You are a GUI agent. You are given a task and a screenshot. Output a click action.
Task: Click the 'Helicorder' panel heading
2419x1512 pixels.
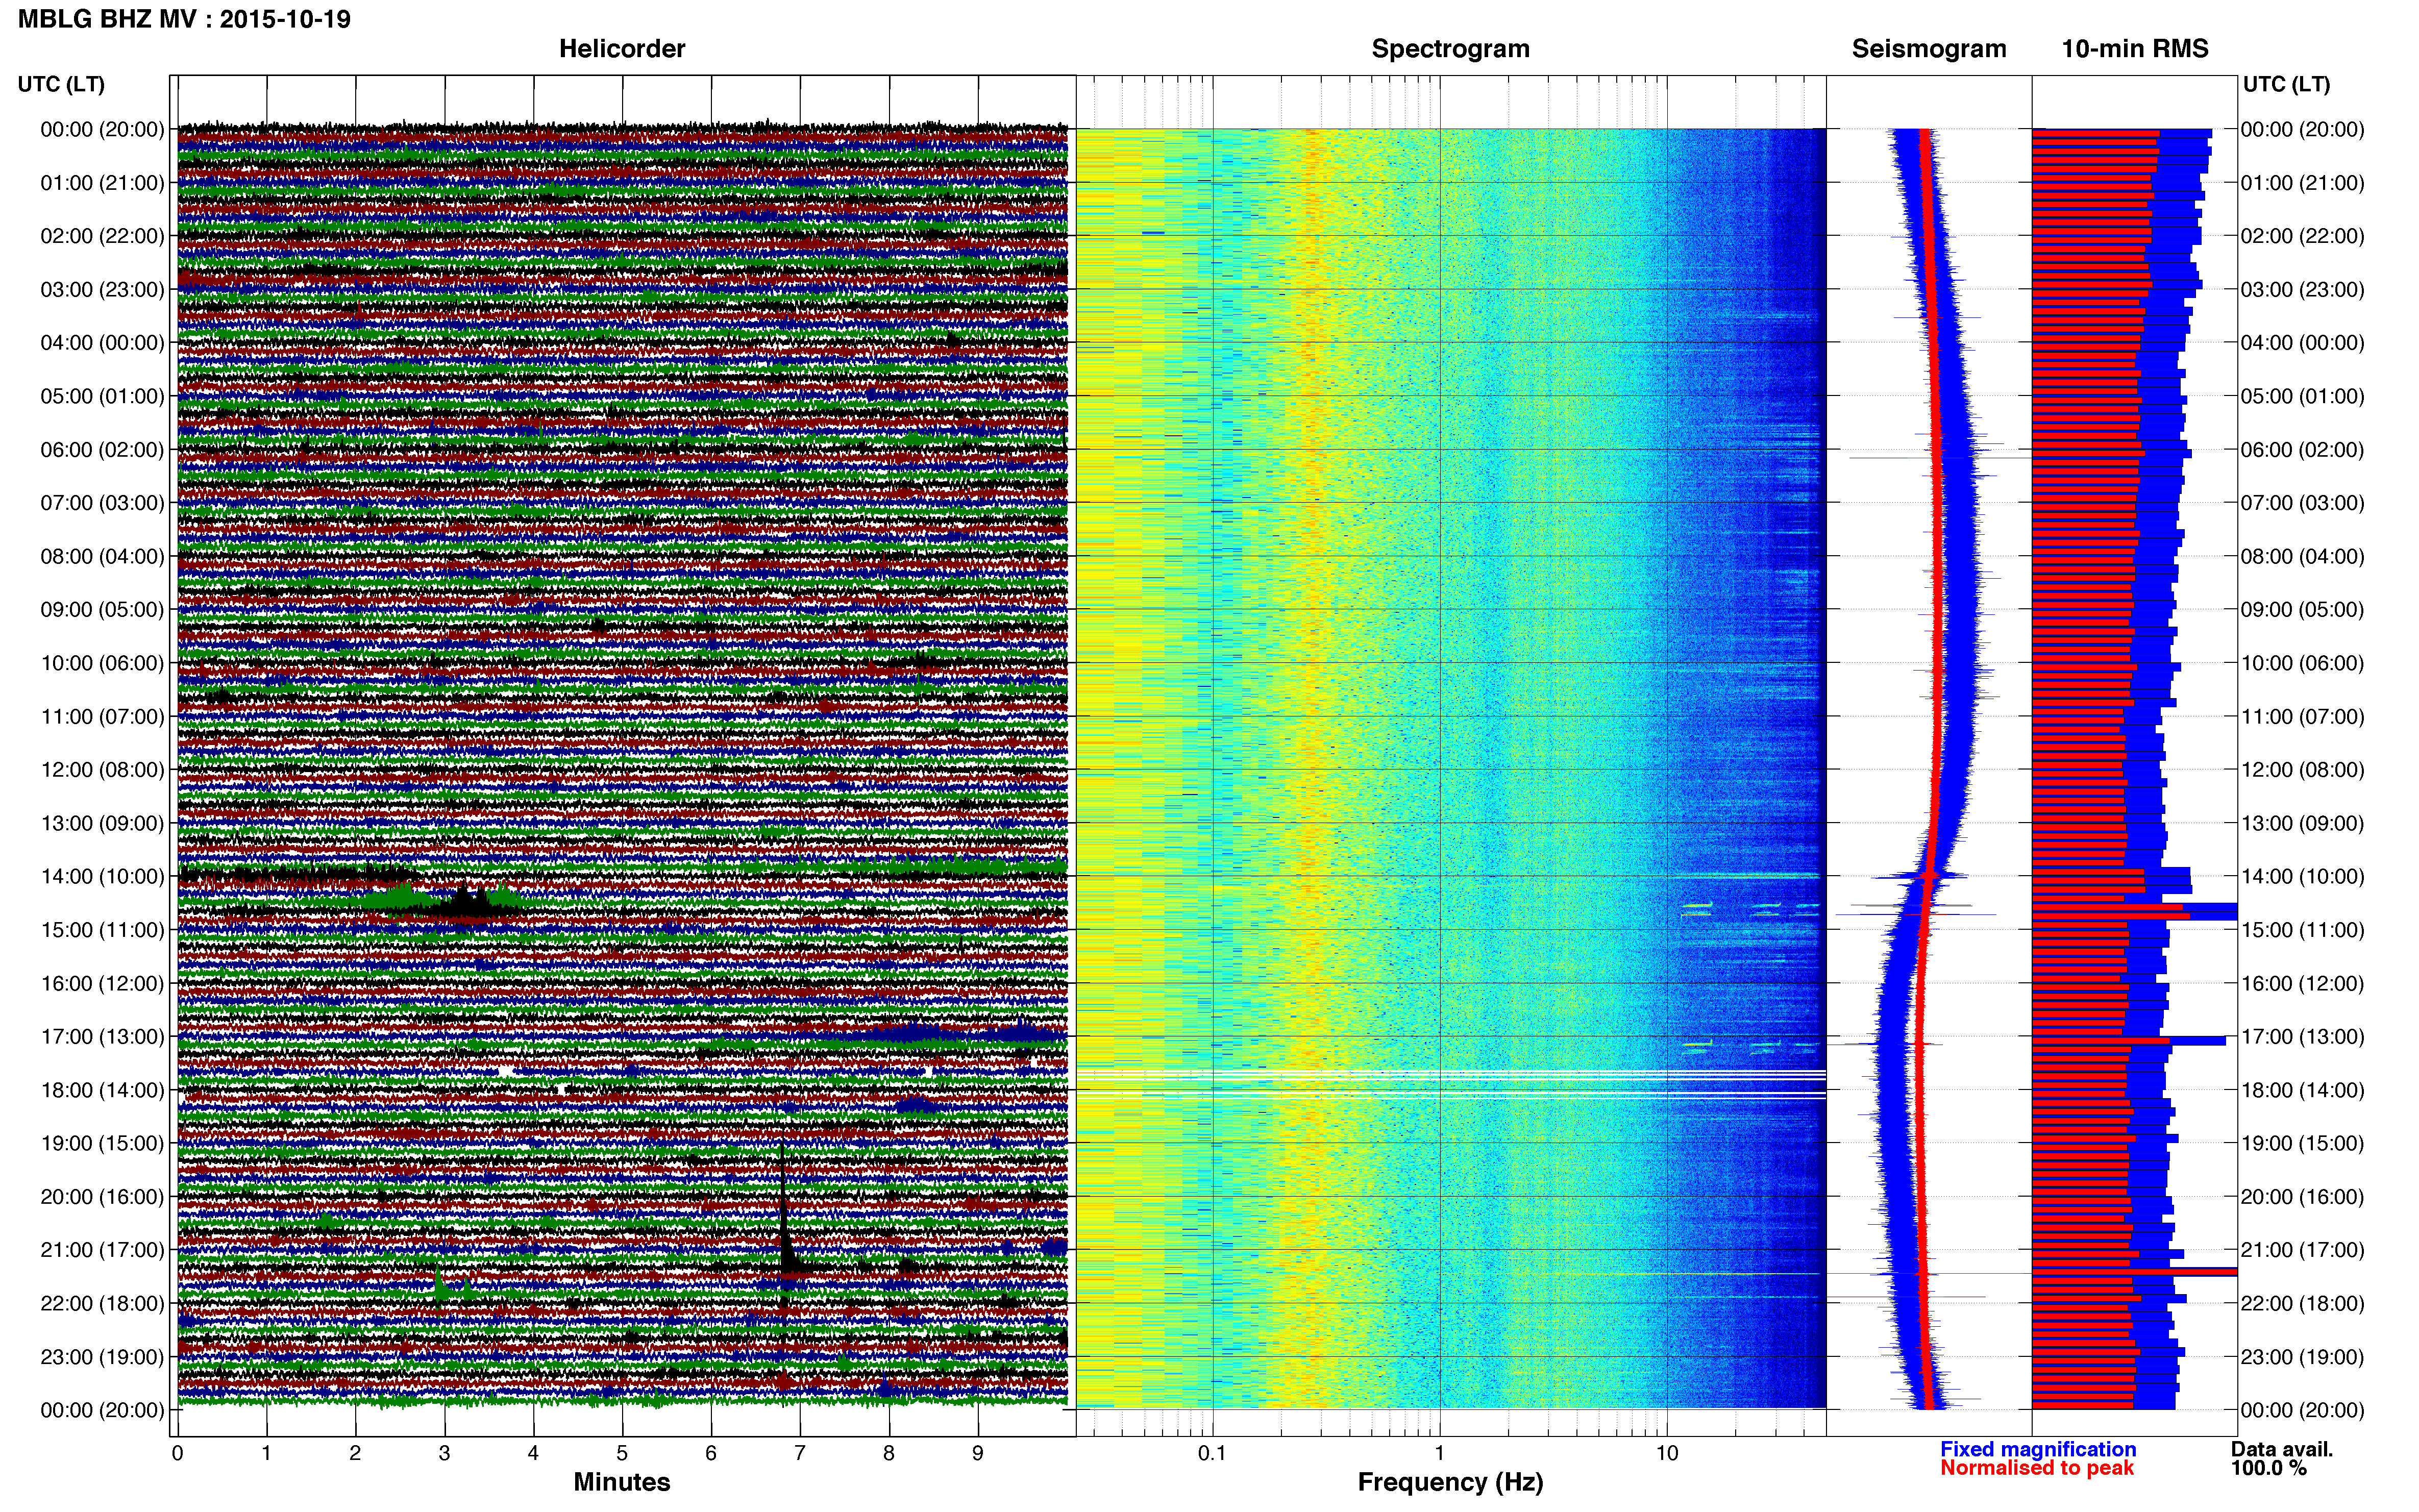[622, 49]
